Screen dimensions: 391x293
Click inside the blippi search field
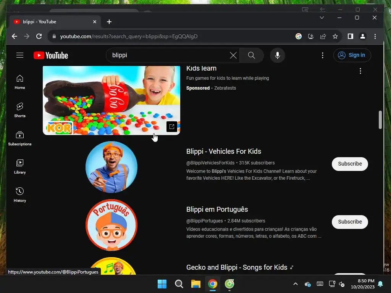point(170,55)
